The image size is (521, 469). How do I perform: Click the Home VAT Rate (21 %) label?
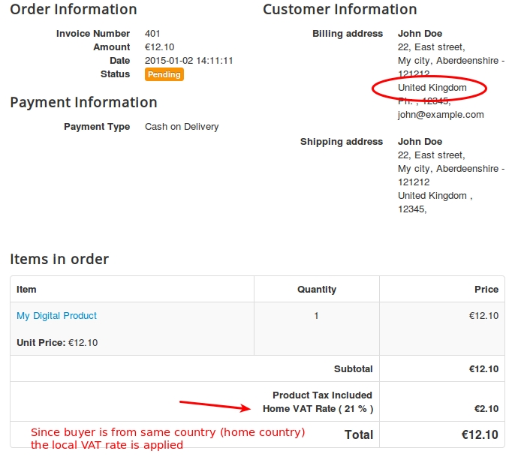click(x=318, y=409)
